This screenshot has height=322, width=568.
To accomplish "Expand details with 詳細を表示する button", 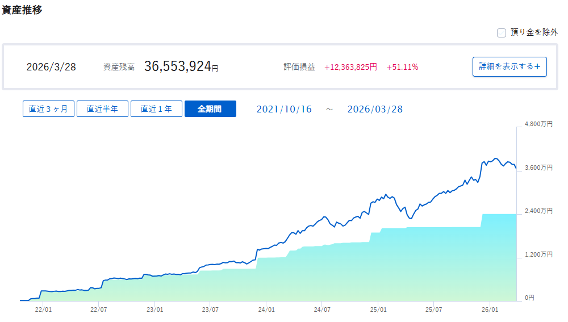I will tap(509, 66).
